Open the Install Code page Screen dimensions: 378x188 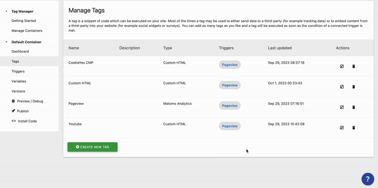tap(27, 121)
